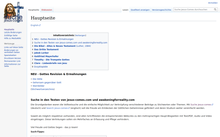The image size is (220, 137).
Task: Click the Suche jesus-comes logo
Action: pos(14,12)
